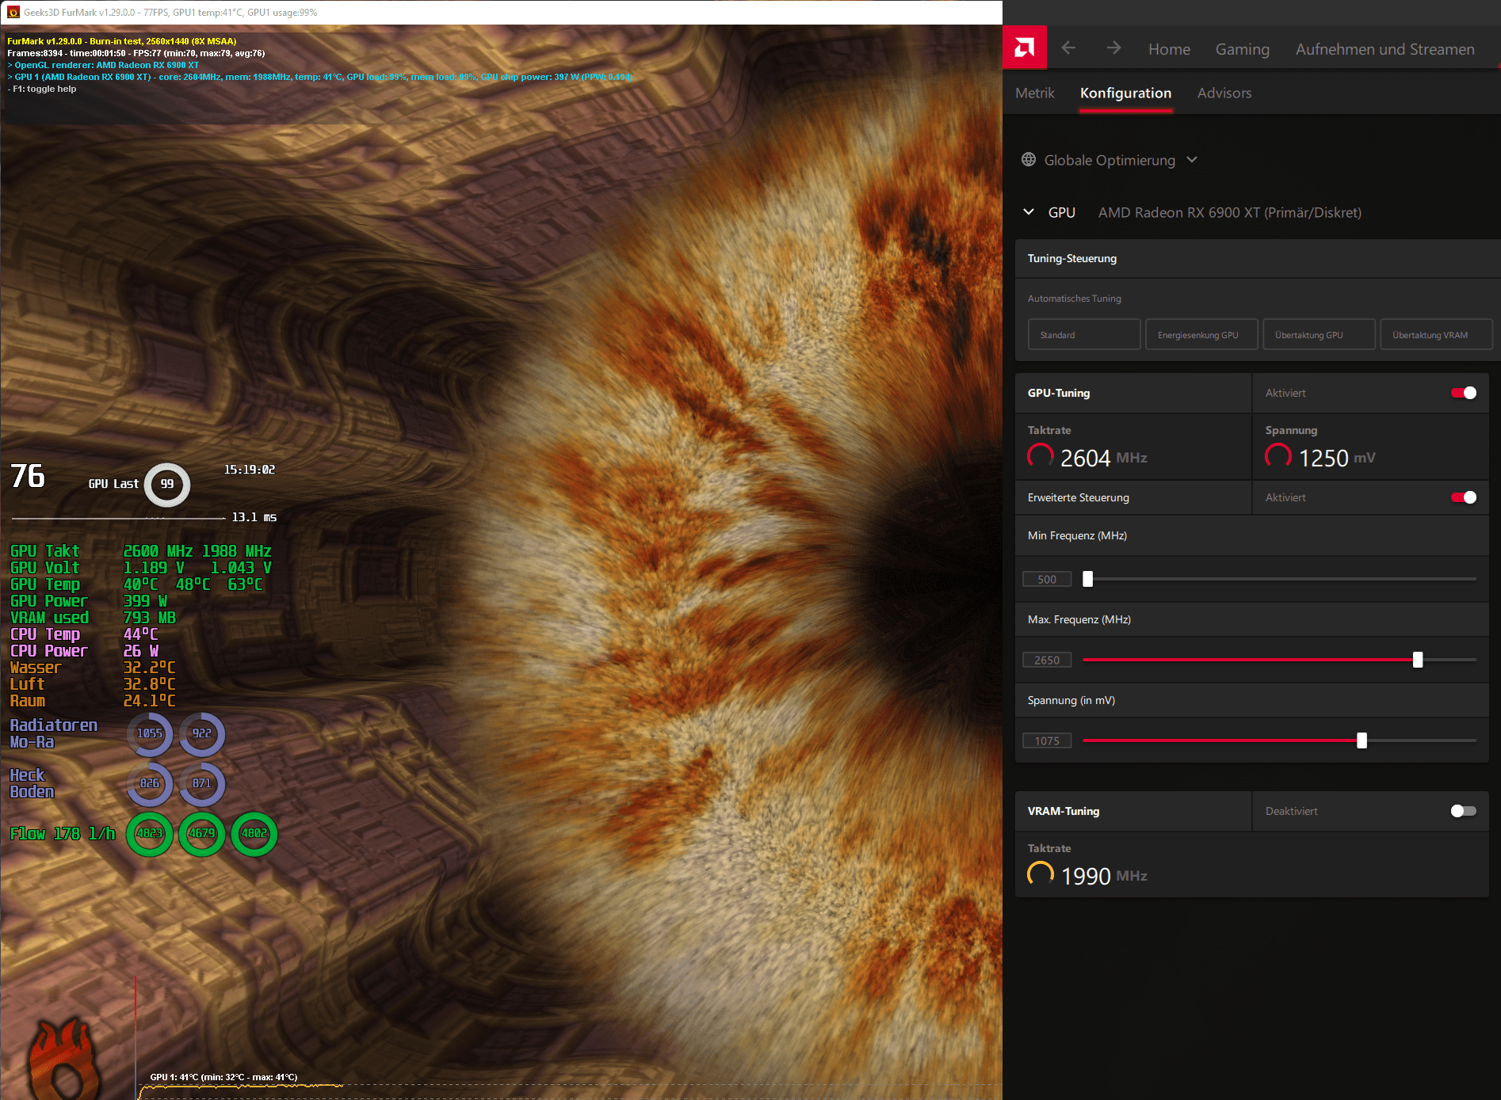Click the green 4679 pump gauge
The height and width of the screenshot is (1100, 1501).
pos(202,833)
